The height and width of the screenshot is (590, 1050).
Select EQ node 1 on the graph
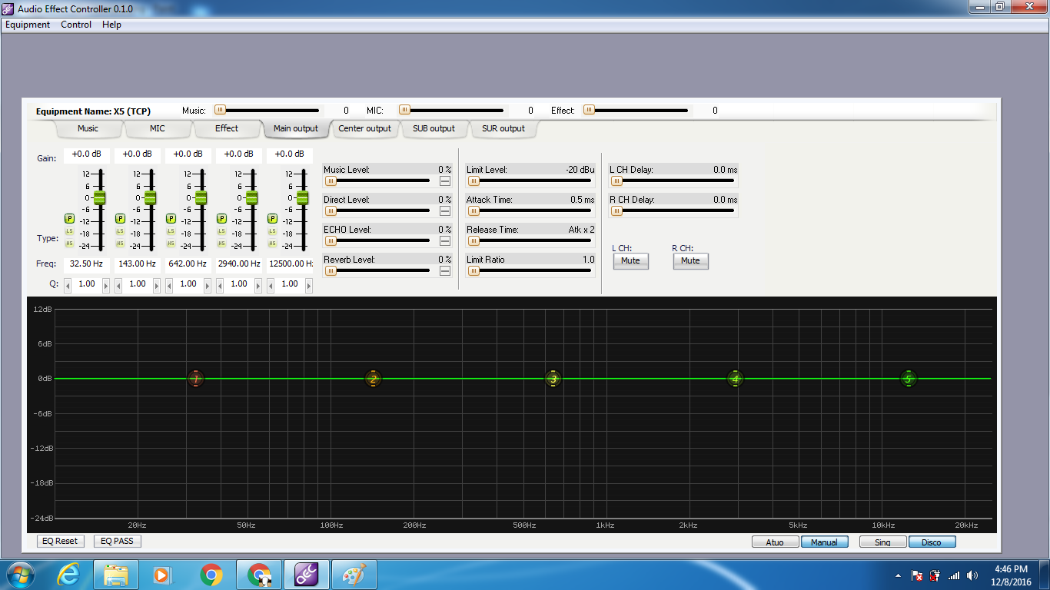pos(196,379)
